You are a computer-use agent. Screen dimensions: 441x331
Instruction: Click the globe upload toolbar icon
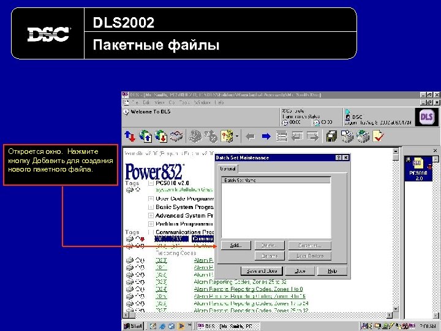click(145, 136)
